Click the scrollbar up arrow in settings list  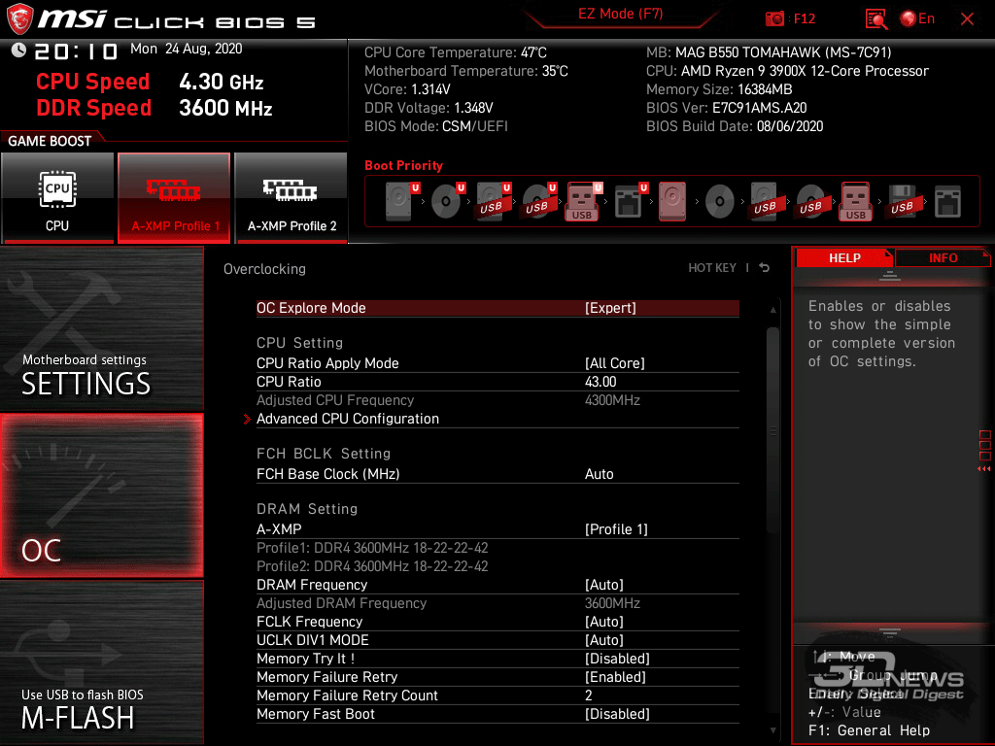point(772,310)
